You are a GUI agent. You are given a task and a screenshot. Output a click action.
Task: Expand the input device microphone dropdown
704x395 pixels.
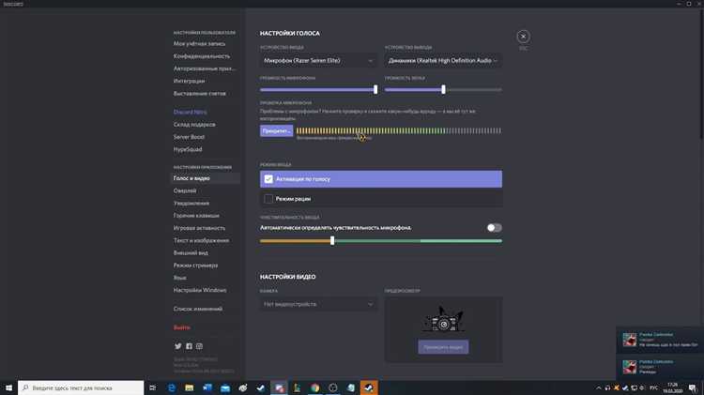pos(319,60)
